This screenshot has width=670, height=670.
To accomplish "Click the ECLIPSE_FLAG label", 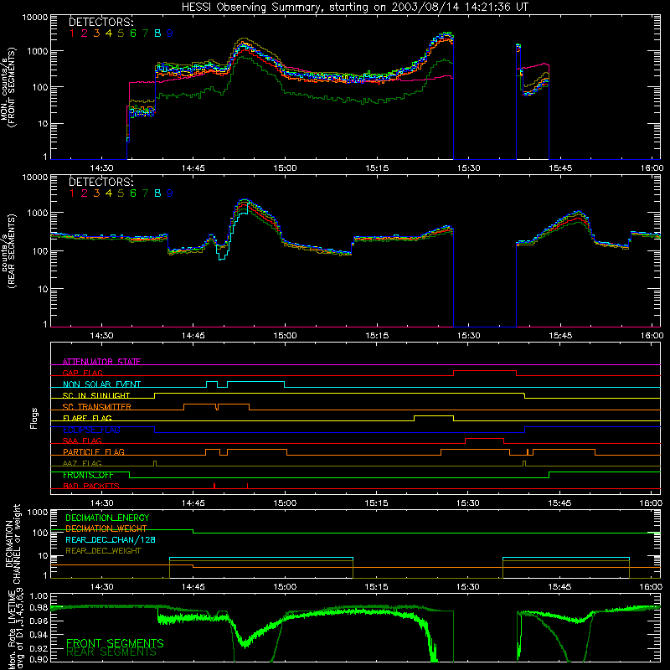I will pyautogui.click(x=91, y=430).
